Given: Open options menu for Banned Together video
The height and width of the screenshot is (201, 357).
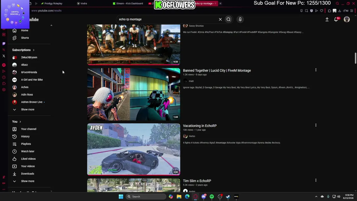Looking at the screenshot, I should [316, 70].
